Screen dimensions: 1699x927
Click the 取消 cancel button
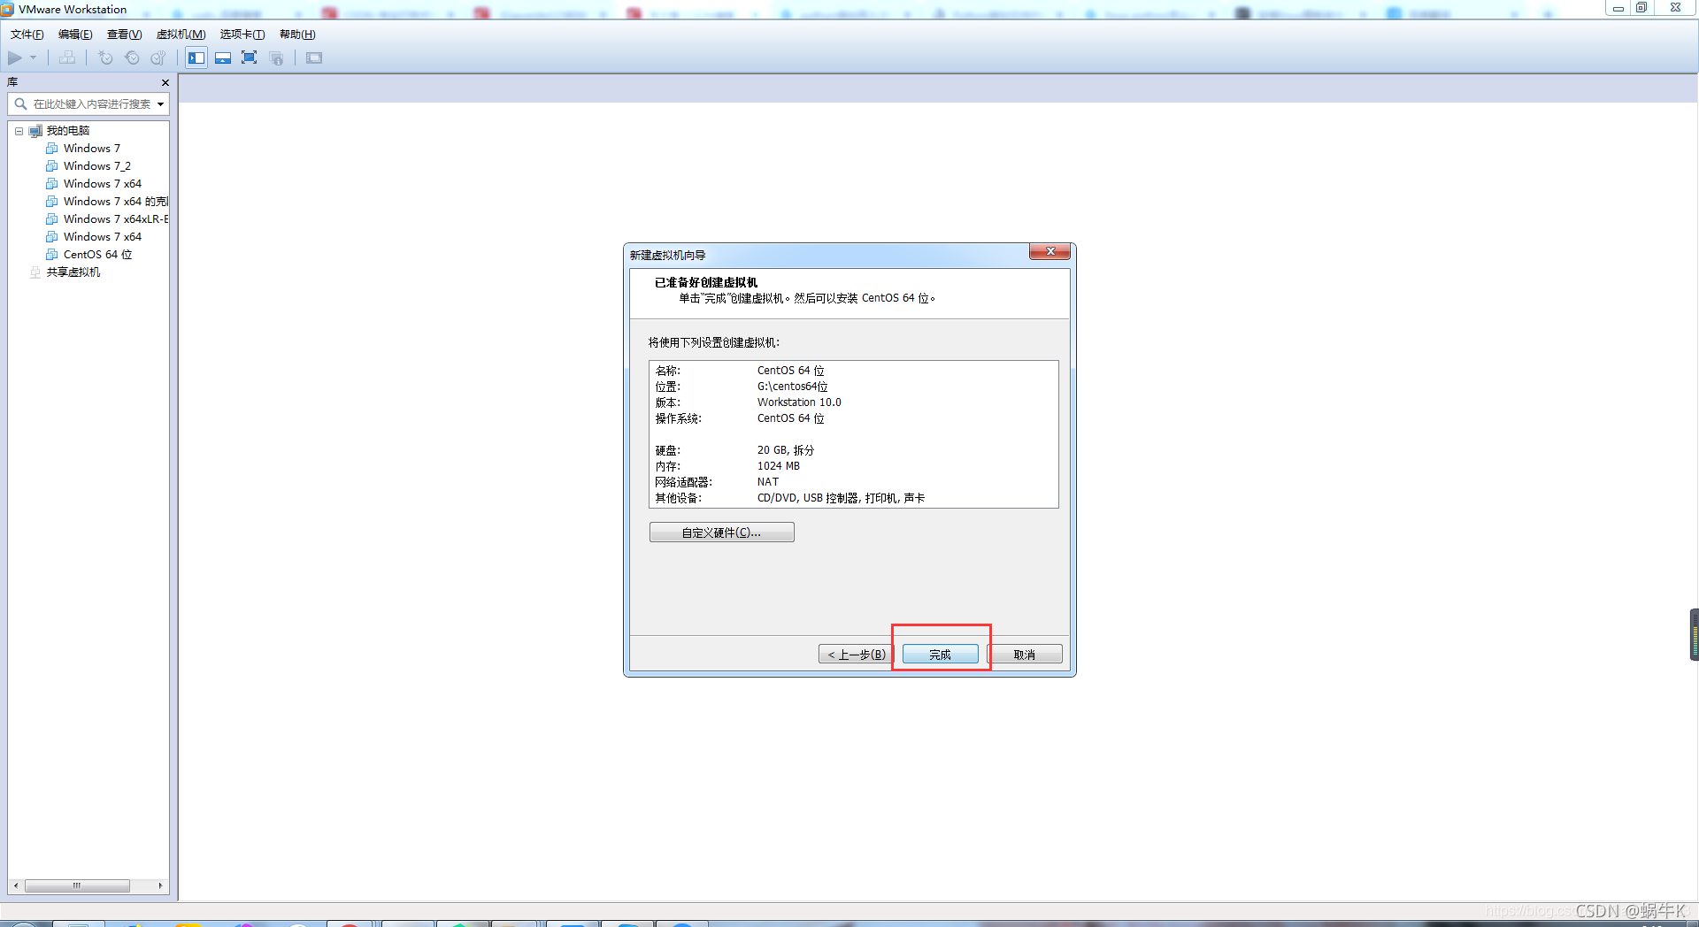click(1025, 655)
